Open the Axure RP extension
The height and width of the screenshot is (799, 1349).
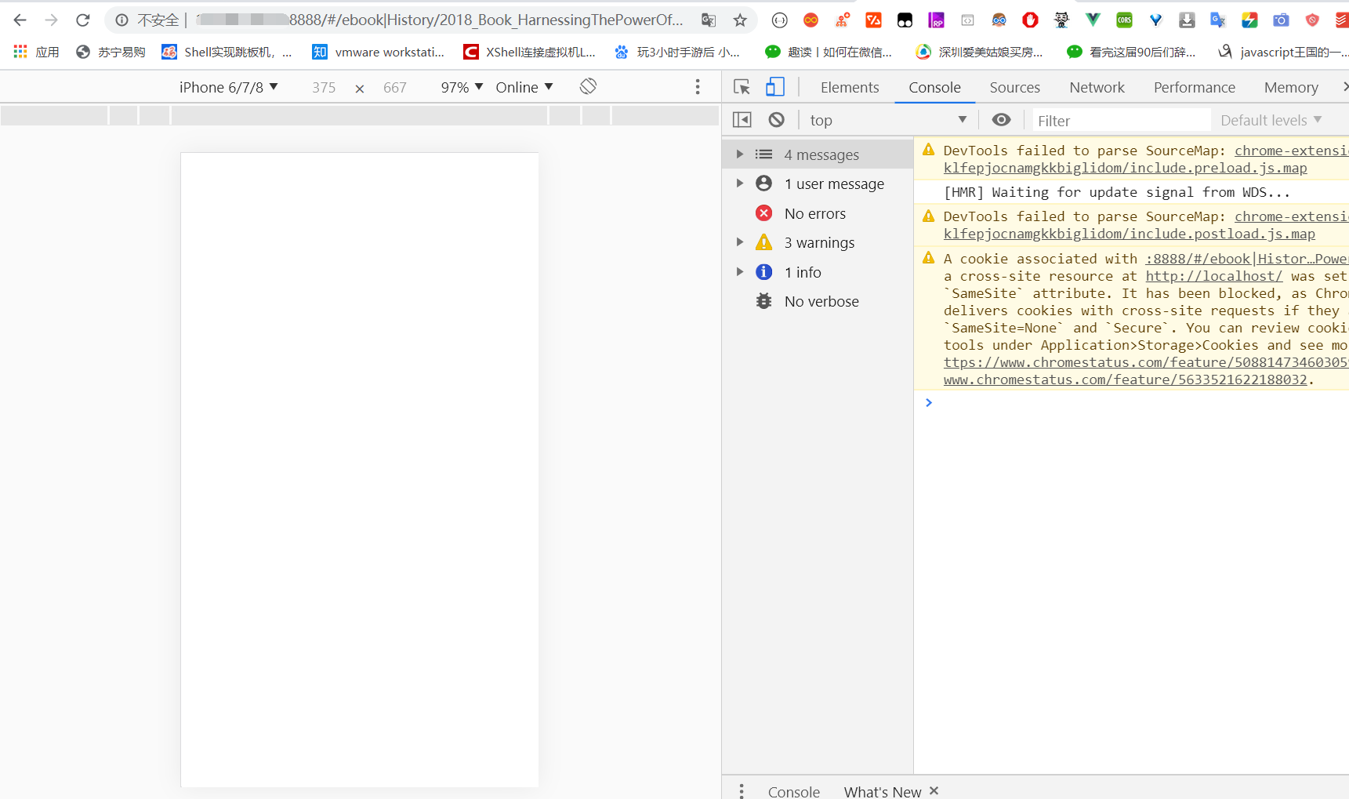(x=937, y=20)
